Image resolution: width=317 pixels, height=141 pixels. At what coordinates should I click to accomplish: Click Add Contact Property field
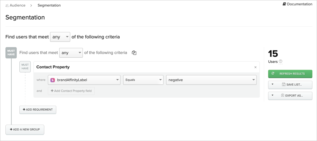[x=71, y=91]
